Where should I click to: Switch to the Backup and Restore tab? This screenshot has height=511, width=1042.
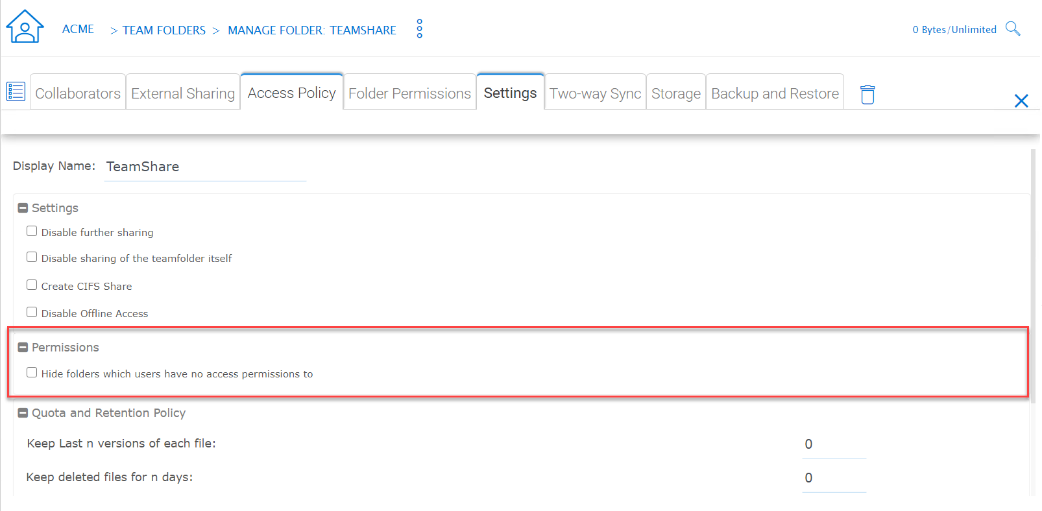click(775, 93)
